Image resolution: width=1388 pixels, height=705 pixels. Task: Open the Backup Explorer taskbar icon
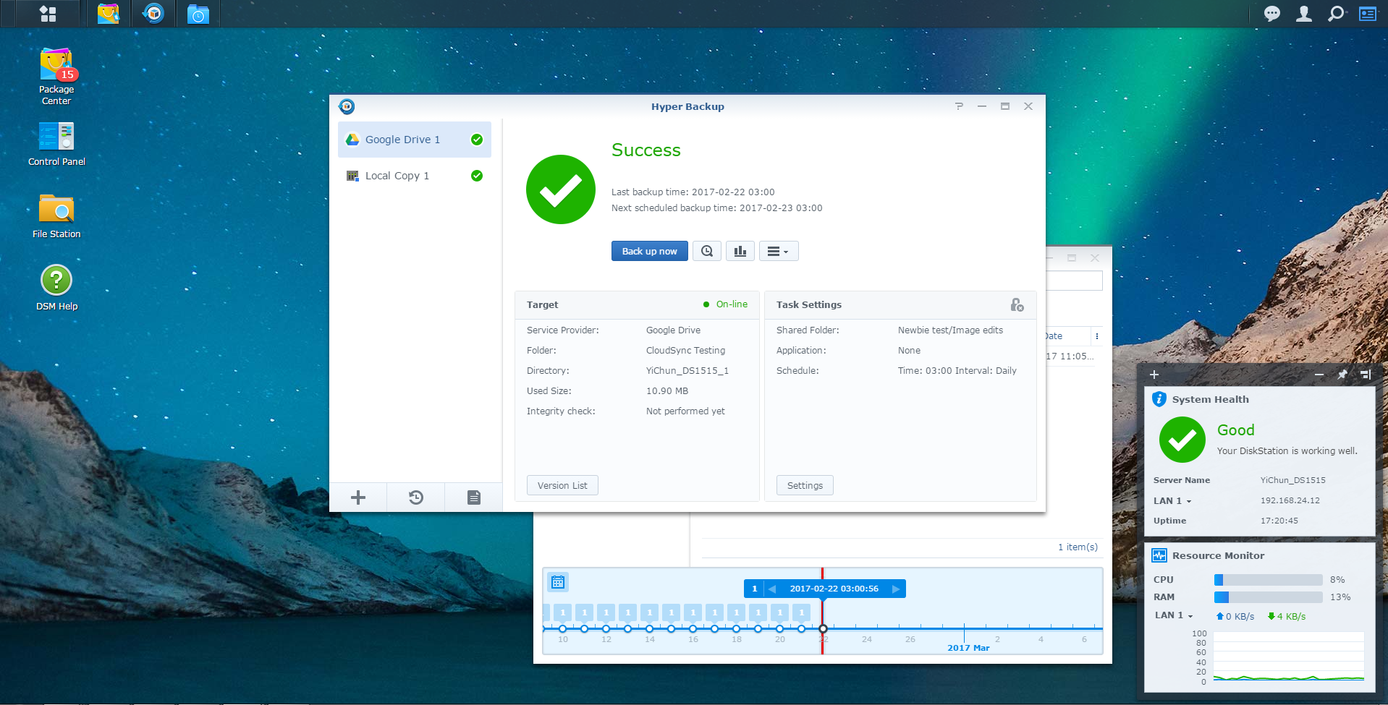(x=198, y=14)
